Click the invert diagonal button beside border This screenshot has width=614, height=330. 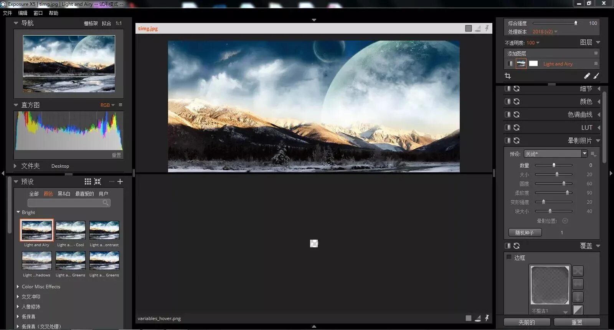[x=578, y=310]
